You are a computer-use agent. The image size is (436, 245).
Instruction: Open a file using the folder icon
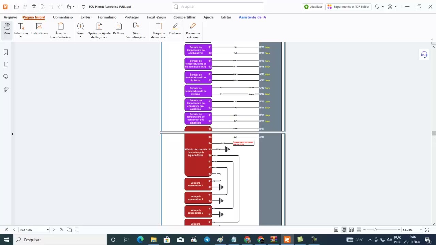pyautogui.click(x=16, y=7)
